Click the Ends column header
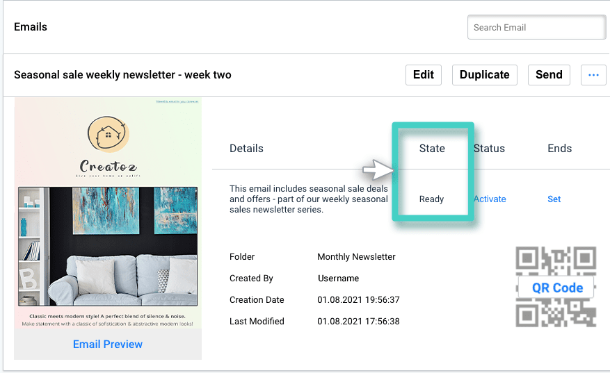The image size is (610, 373). pos(559,148)
